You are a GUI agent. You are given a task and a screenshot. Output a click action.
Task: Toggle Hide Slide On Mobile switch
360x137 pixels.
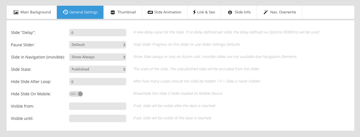(x=76, y=94)
